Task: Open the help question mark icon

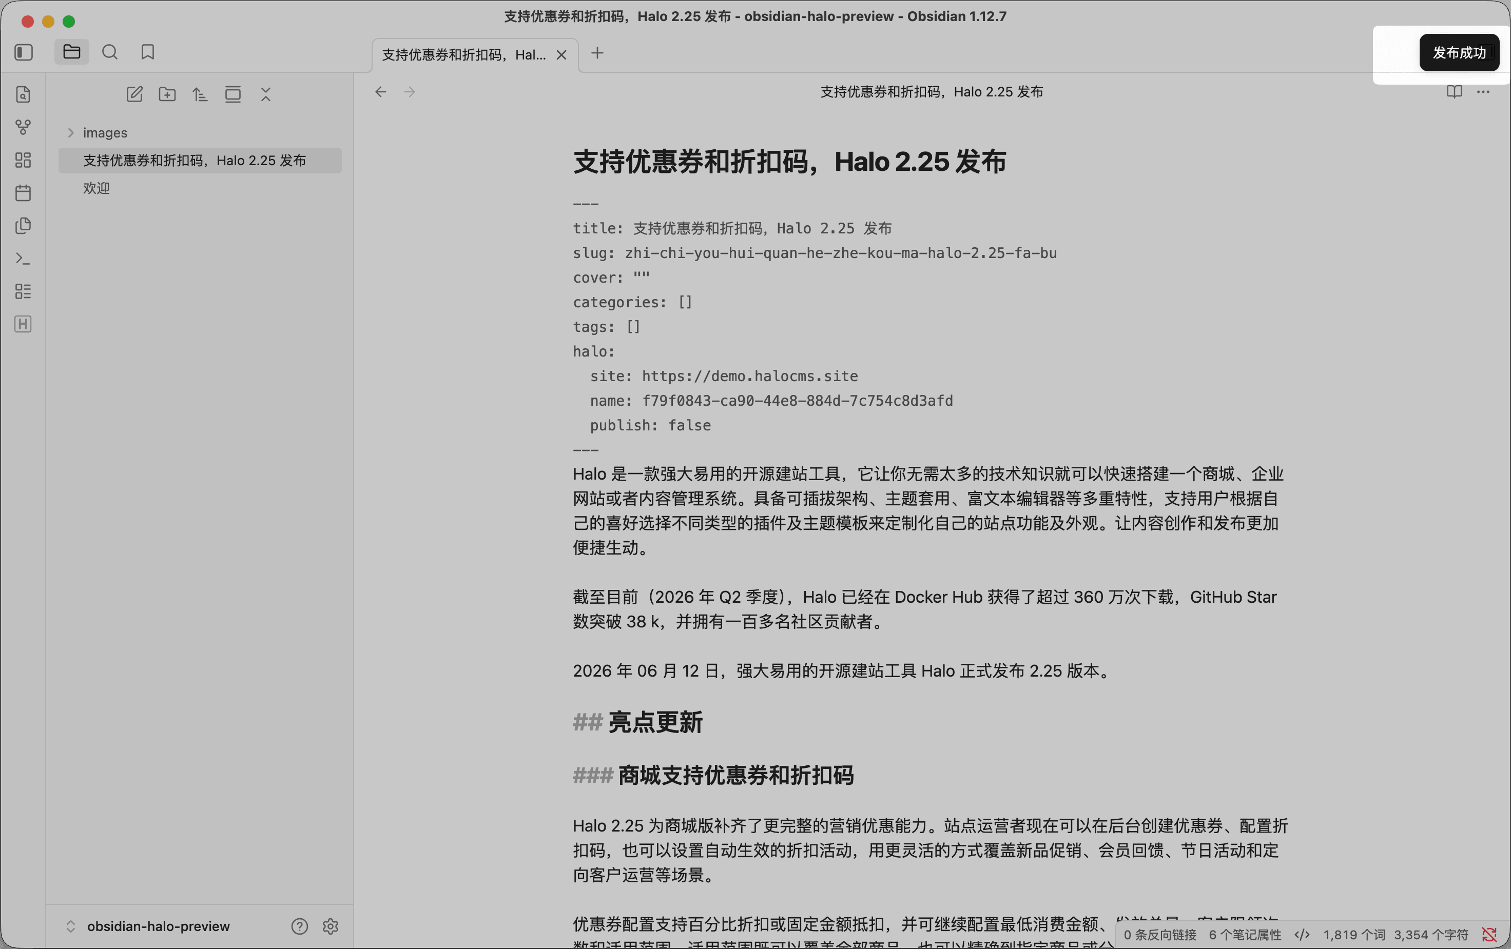Action: point(299,926)
